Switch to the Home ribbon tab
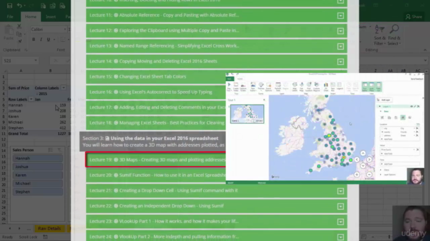The height and width of the screenshot is (241, 430). pyautogui.click(x=31, y=17)
